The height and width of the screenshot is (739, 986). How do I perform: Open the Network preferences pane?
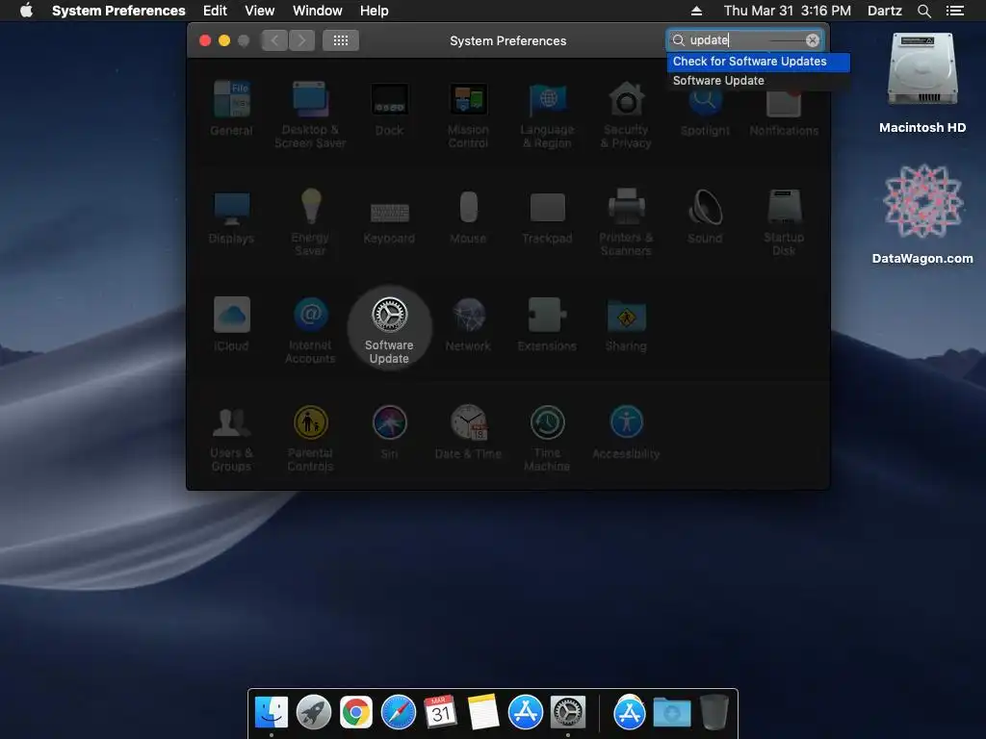click(x=468, y=324)
